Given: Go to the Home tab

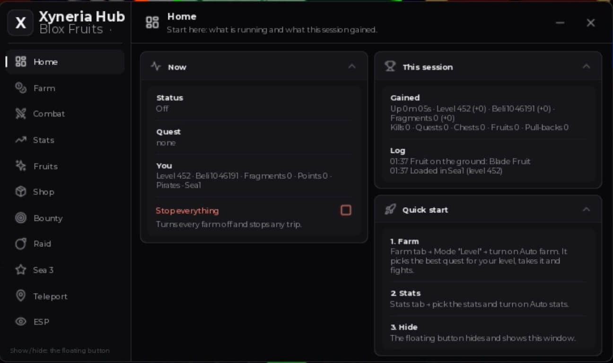Looking at the screenshot, I should pos(65,62).
